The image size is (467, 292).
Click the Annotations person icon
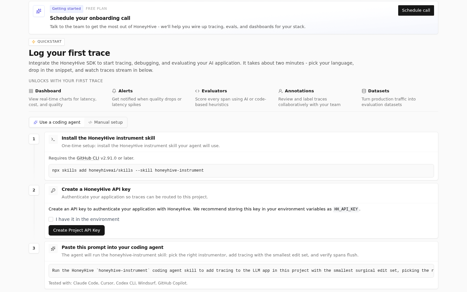pyautogui.click(x=280, y=91)
